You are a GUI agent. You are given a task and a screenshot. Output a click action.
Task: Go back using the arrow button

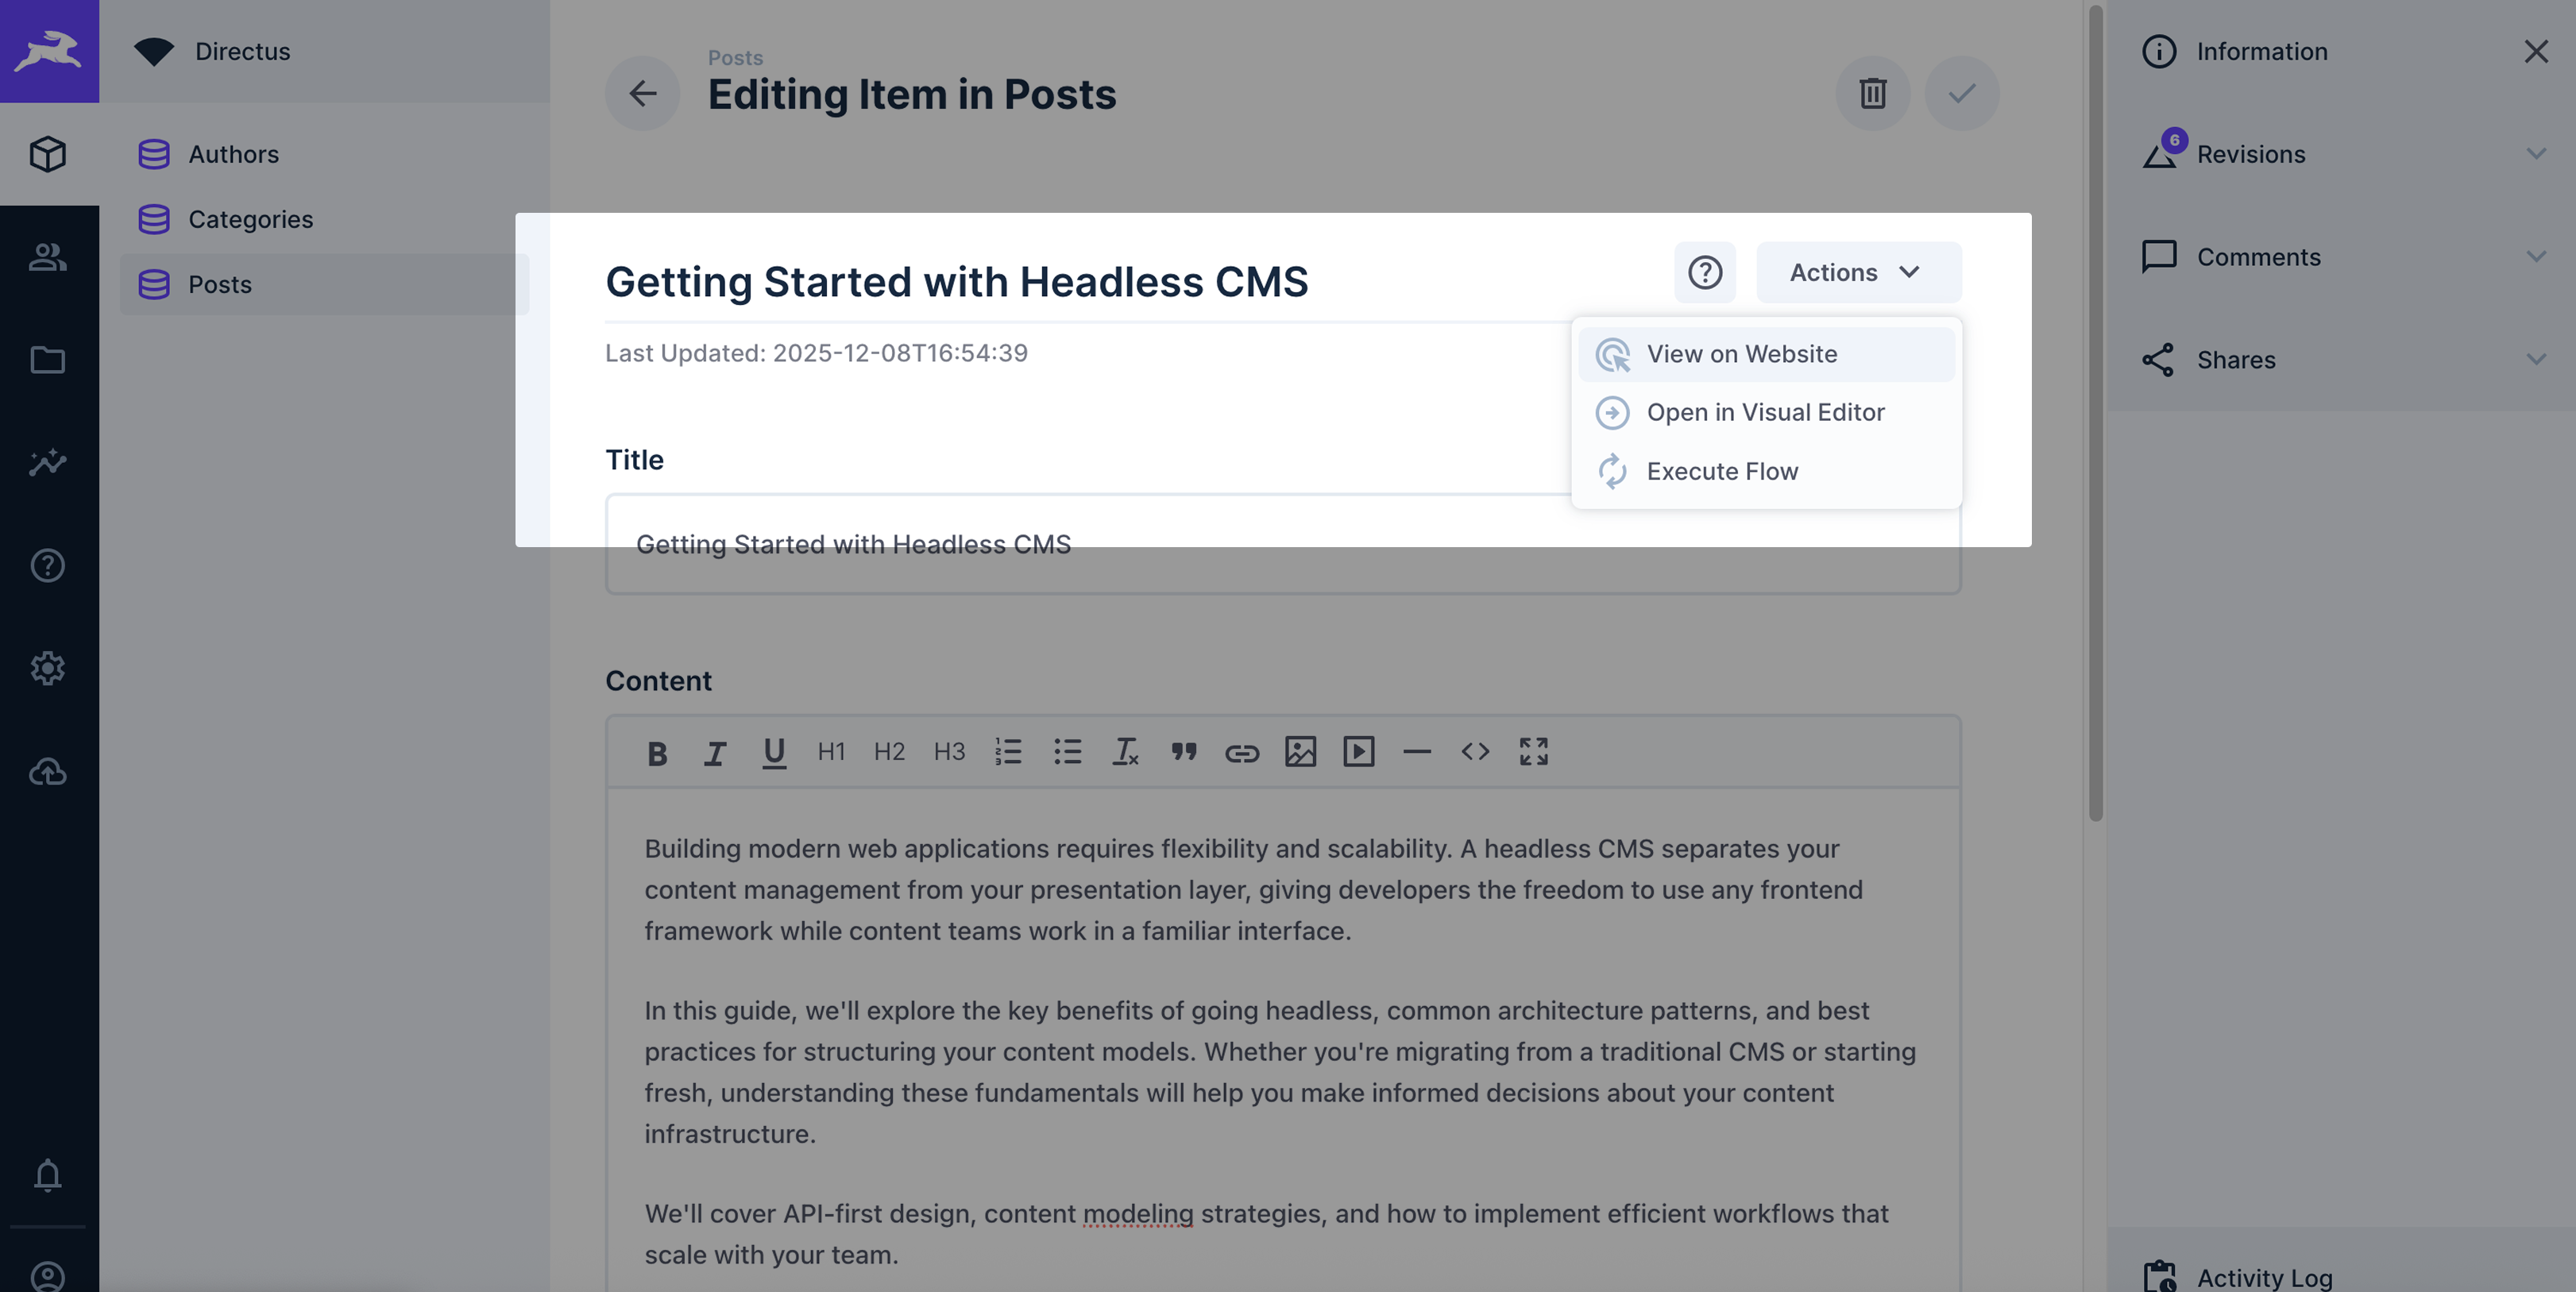[642, 93]
